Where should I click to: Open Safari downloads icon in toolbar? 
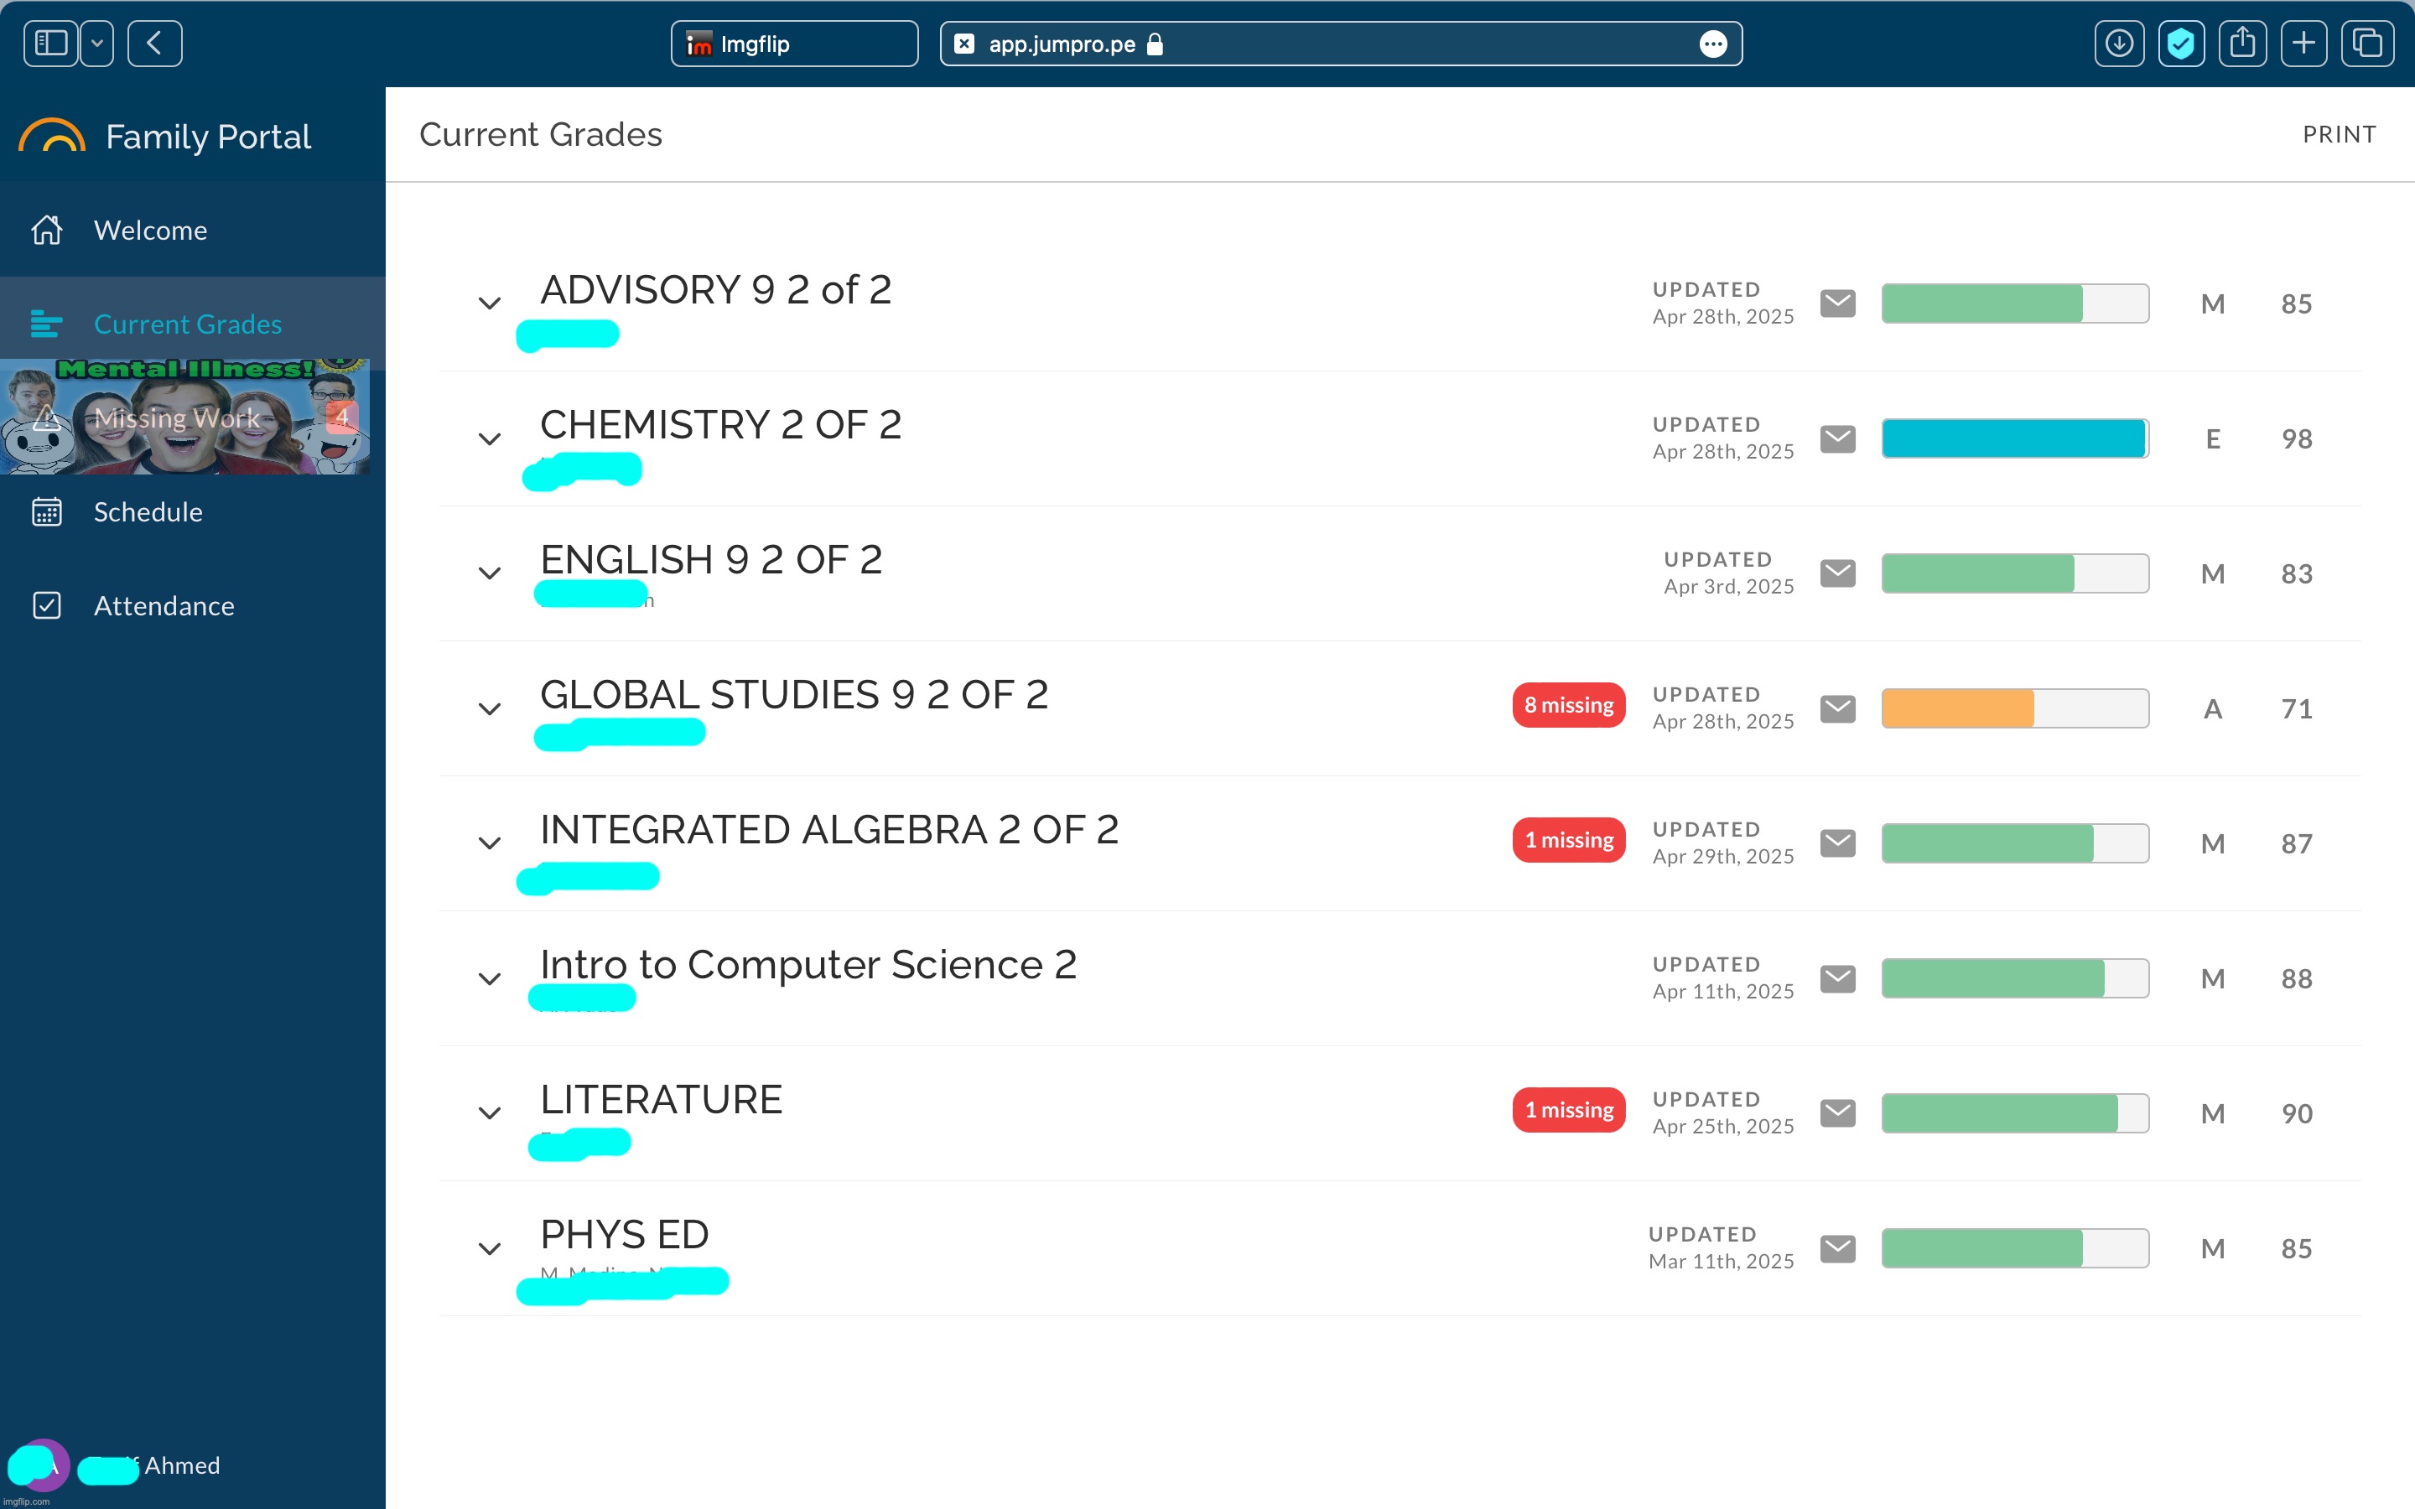(x=2119, y=44)
